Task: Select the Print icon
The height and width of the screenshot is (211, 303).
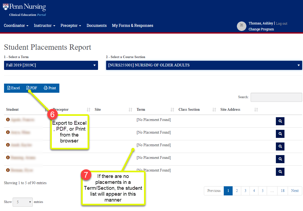Action: point(45,88)
